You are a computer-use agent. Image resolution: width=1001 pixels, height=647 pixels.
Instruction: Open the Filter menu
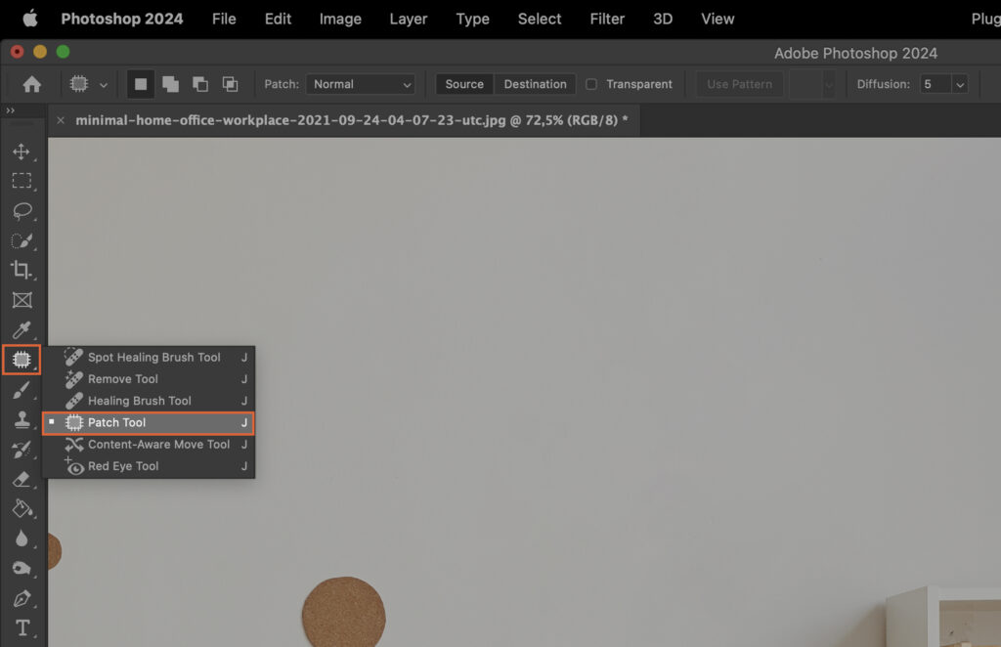point(607,19)
